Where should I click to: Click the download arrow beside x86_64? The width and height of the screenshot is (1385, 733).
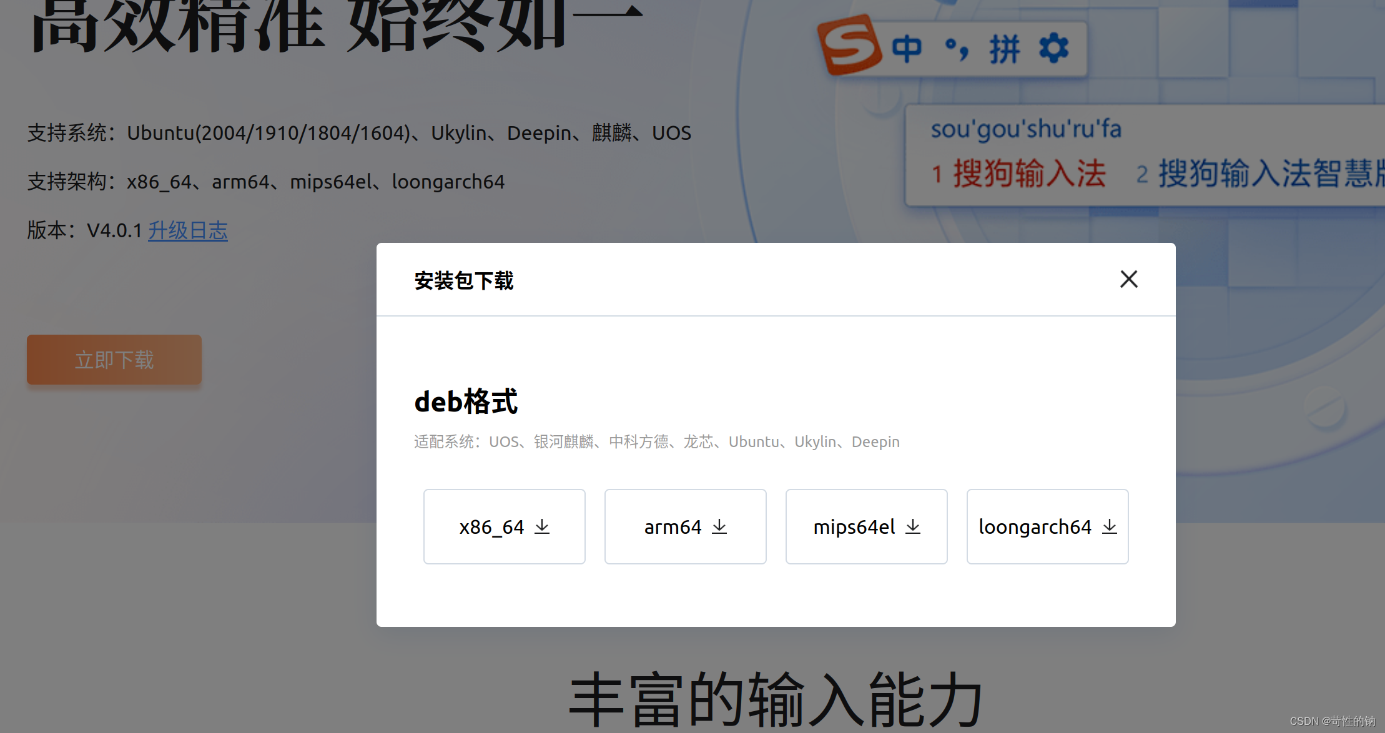pos(542,526)
